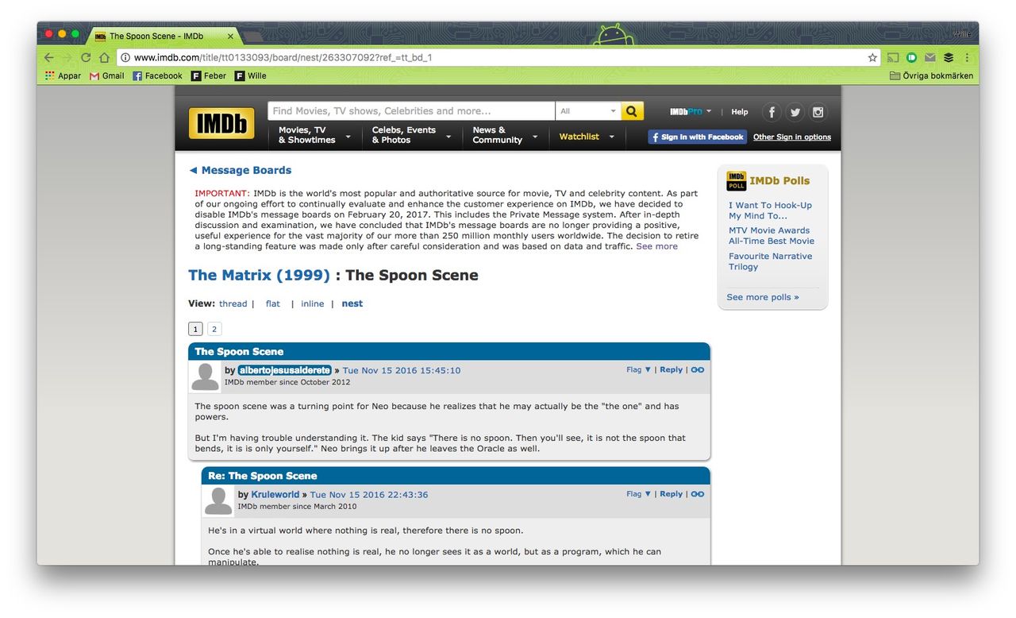Expand the Watchlist menu
Screen dimensions: 1016x618
587,137
